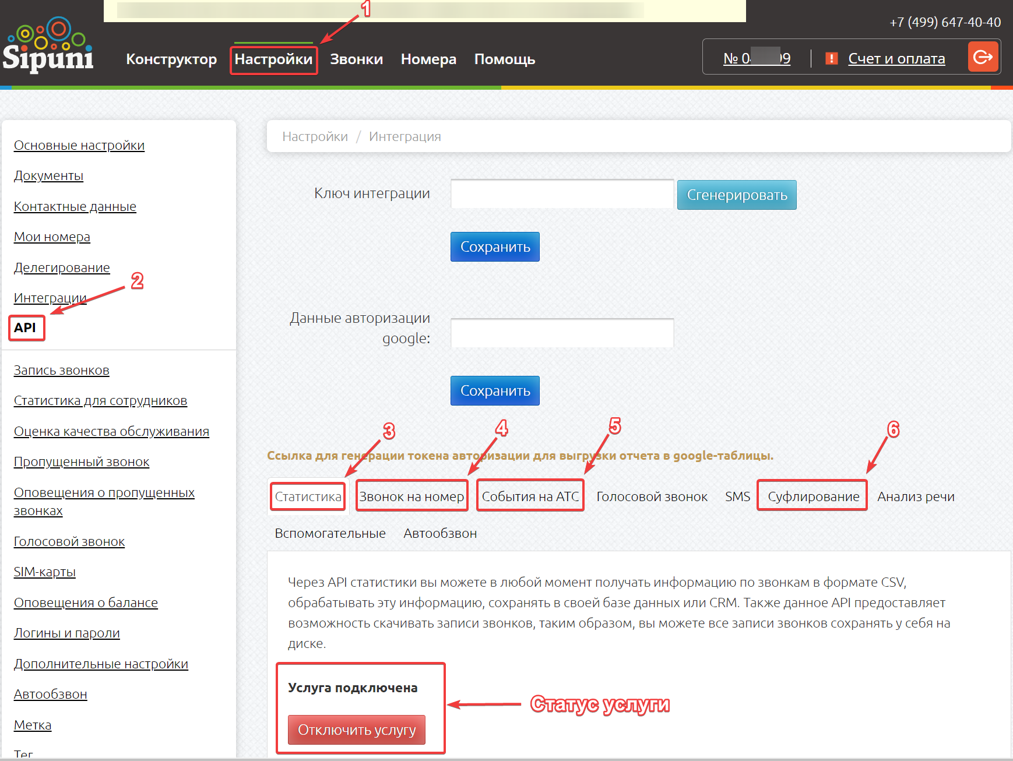Switch to the Звонок на номер tab
1013x761 pixels.
click(x=411, y=496)
